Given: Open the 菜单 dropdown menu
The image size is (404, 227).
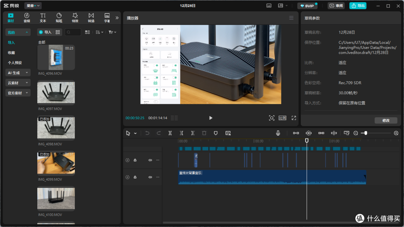Looking at the screenshot, I should pos(33,6).
